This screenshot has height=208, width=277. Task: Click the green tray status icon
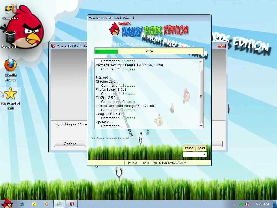click(x=241, y=204)
